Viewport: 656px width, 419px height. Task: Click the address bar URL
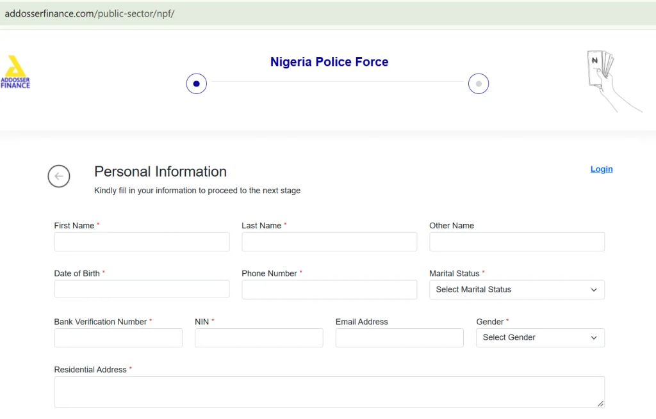(x=90, y=14)
